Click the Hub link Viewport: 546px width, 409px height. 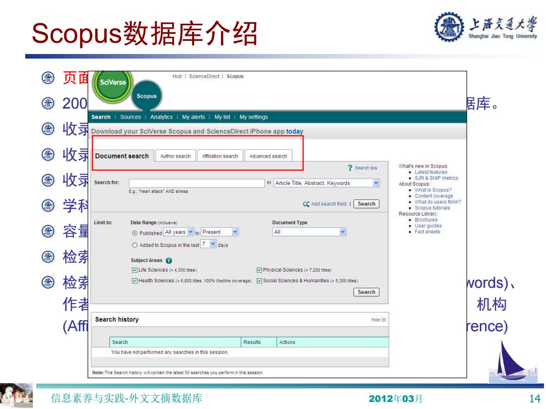(177, 76)
